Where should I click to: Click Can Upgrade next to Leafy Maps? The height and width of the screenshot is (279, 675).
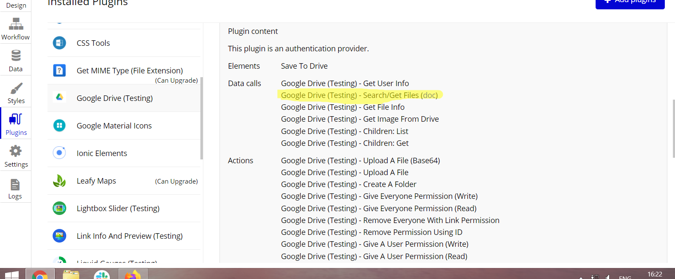click(176, 181)
